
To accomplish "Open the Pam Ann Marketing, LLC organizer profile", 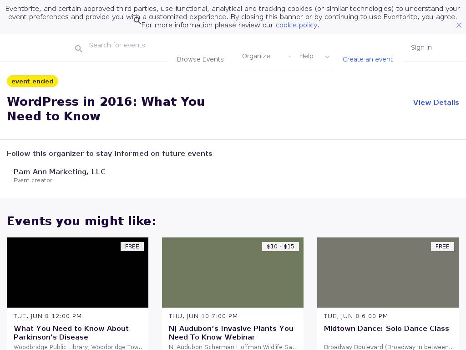I will (60, 172).
